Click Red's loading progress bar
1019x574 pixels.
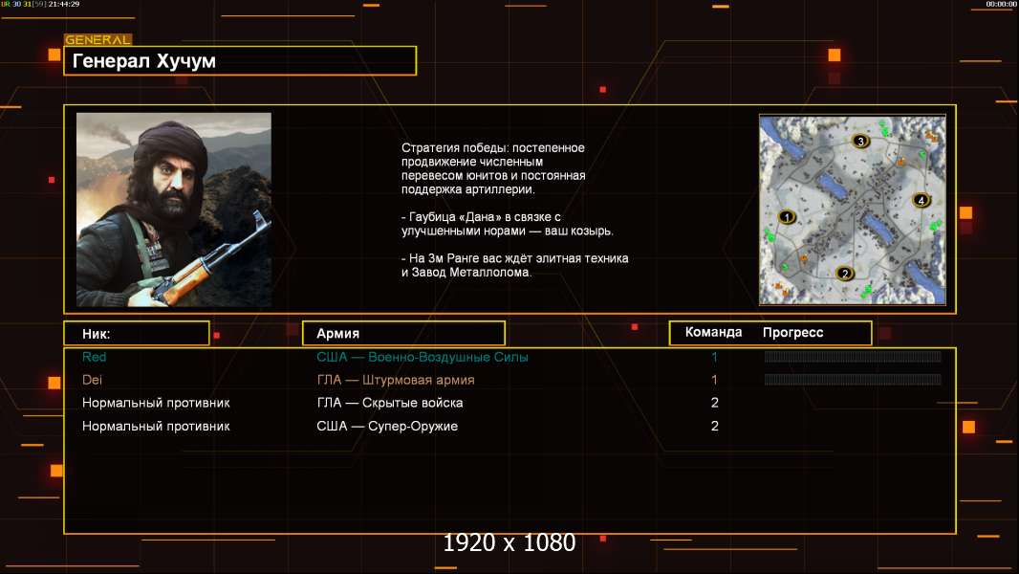[853, 356]
